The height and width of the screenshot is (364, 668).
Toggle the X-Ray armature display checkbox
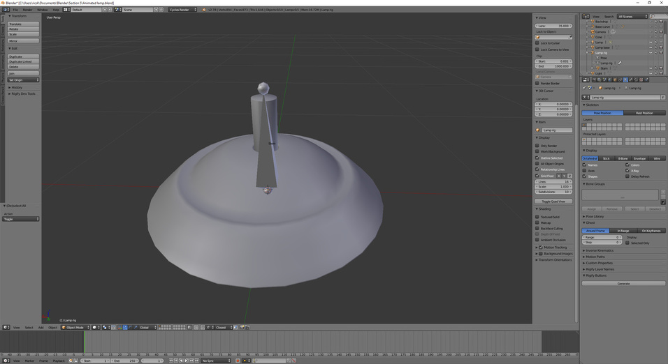pos(627,171)
